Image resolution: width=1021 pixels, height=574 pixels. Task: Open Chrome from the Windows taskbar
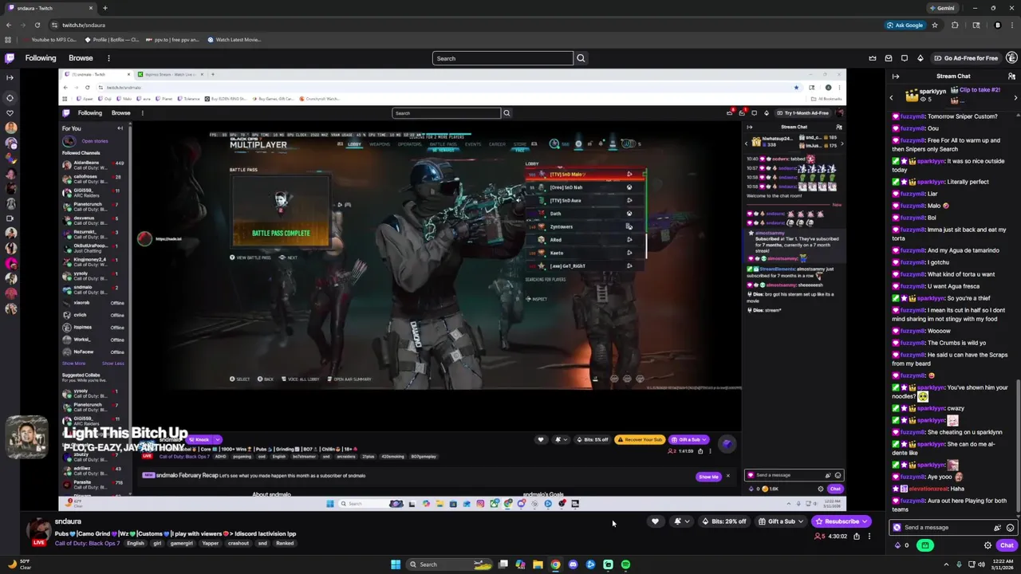click(x=555, y=564)
